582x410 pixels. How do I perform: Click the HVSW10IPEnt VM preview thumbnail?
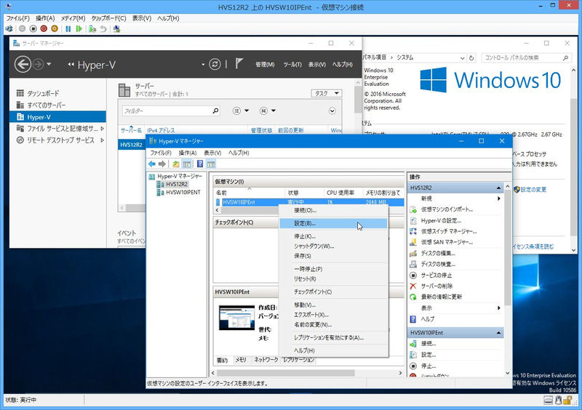pyautogui.click(x=236, y=318)
